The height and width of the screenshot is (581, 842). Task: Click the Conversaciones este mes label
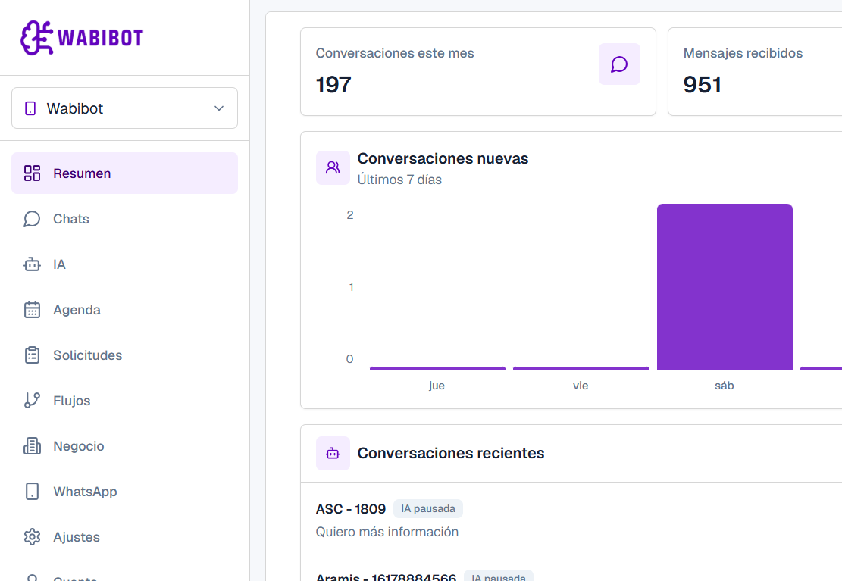(395, 53)
